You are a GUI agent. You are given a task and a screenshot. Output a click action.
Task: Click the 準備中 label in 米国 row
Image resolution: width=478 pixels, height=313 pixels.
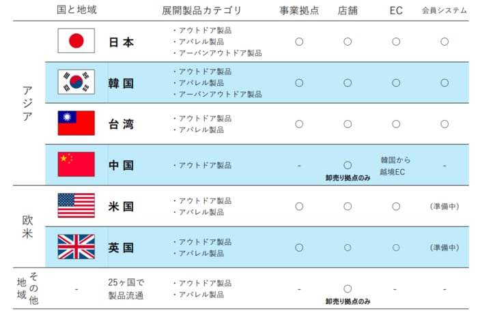click(x=445, y=207)
